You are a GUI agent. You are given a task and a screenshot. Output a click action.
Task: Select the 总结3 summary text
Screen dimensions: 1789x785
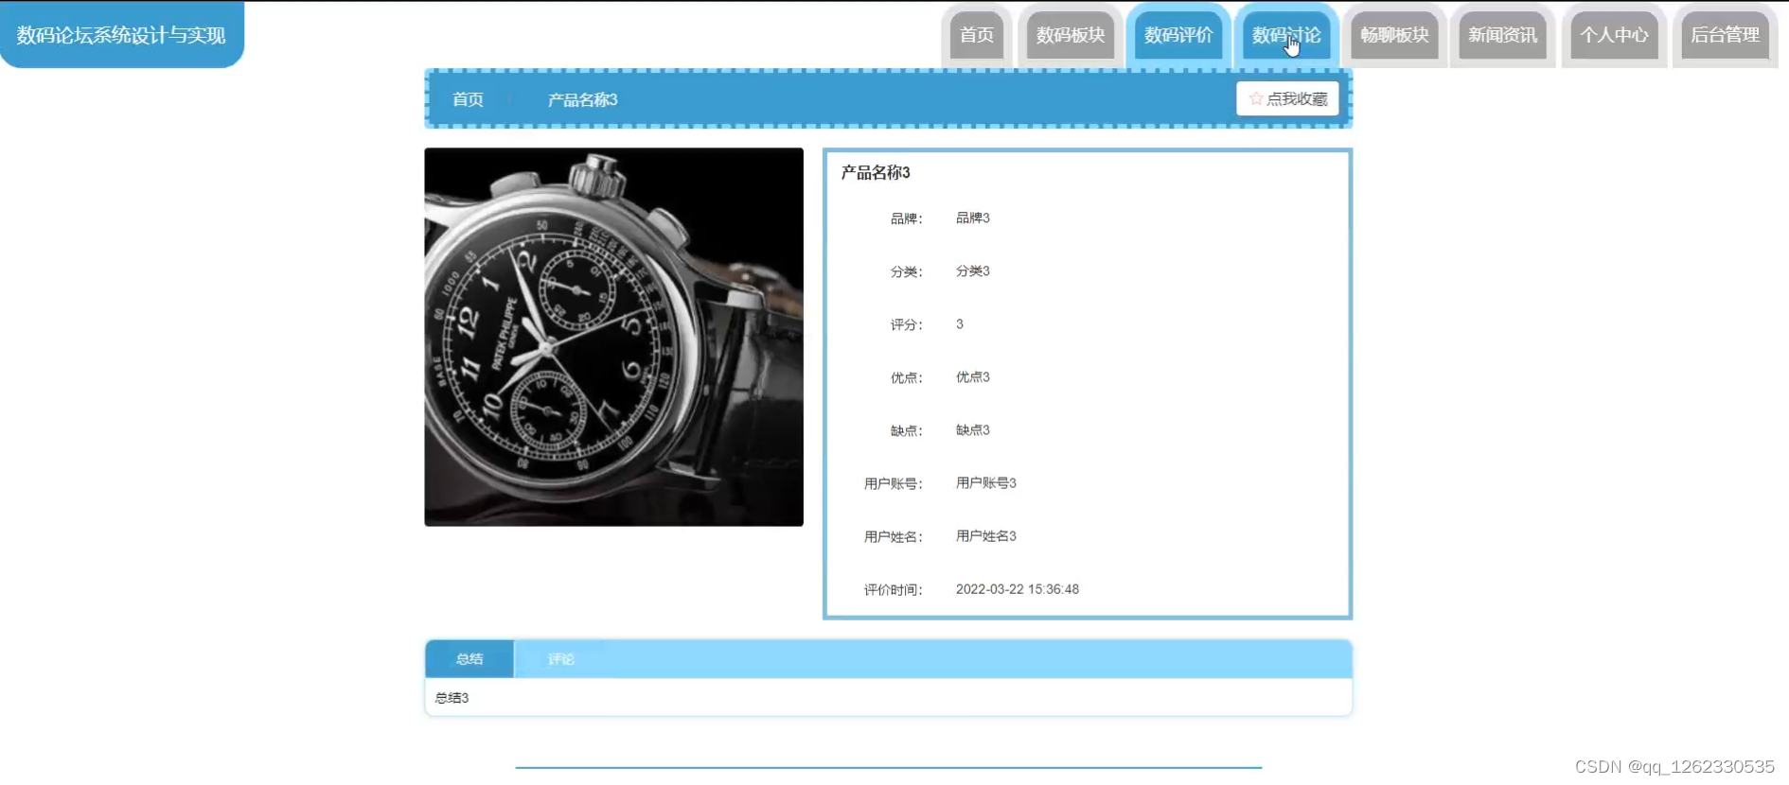click(452, 698)
